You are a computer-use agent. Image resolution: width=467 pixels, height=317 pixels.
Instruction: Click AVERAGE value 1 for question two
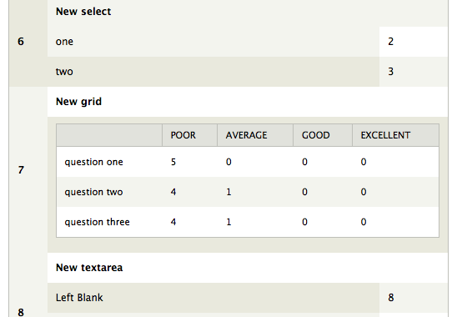(228, 192)
